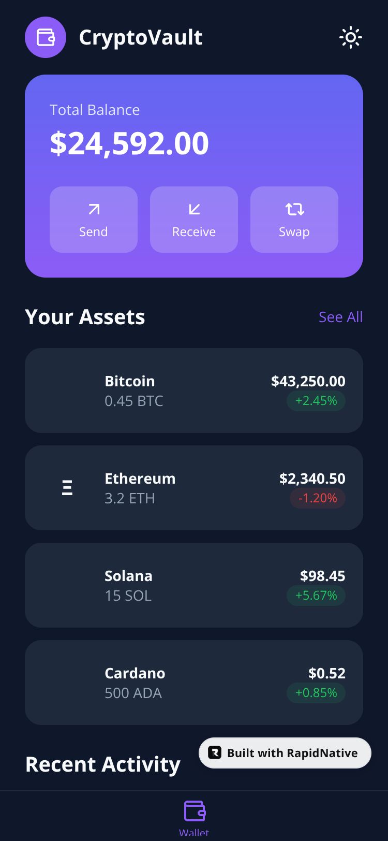Click the Bitcoin $43,250.00 price

coord(308,381)
